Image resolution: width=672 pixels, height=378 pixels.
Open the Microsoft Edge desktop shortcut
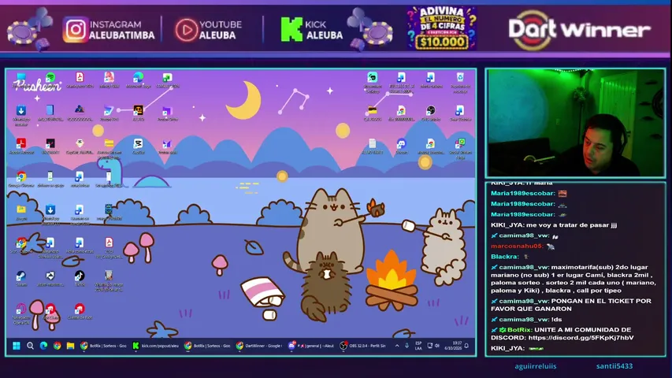pyautogui.click(x=138, y=80)
